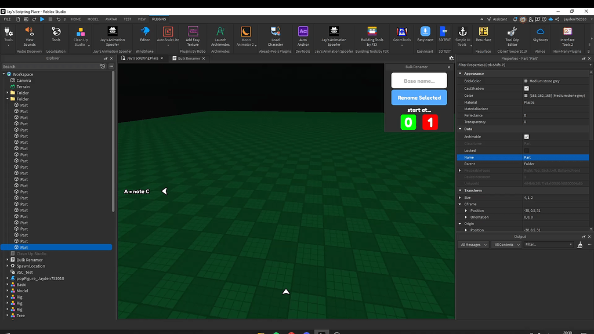Viewport: 594px width, 334px height.
Task: Switch to the HOME ribbon tab
Action: pyautogui.click(x=76, y=19)
